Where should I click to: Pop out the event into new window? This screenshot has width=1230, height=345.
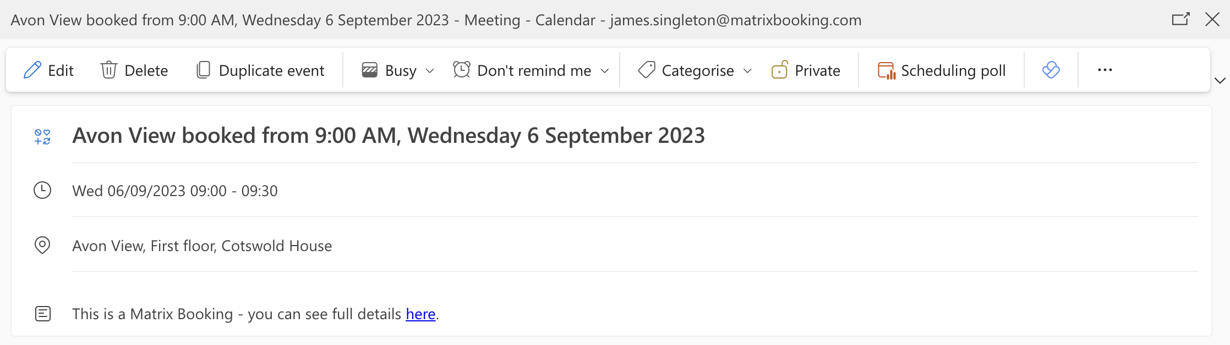[x=1180, y=20]
